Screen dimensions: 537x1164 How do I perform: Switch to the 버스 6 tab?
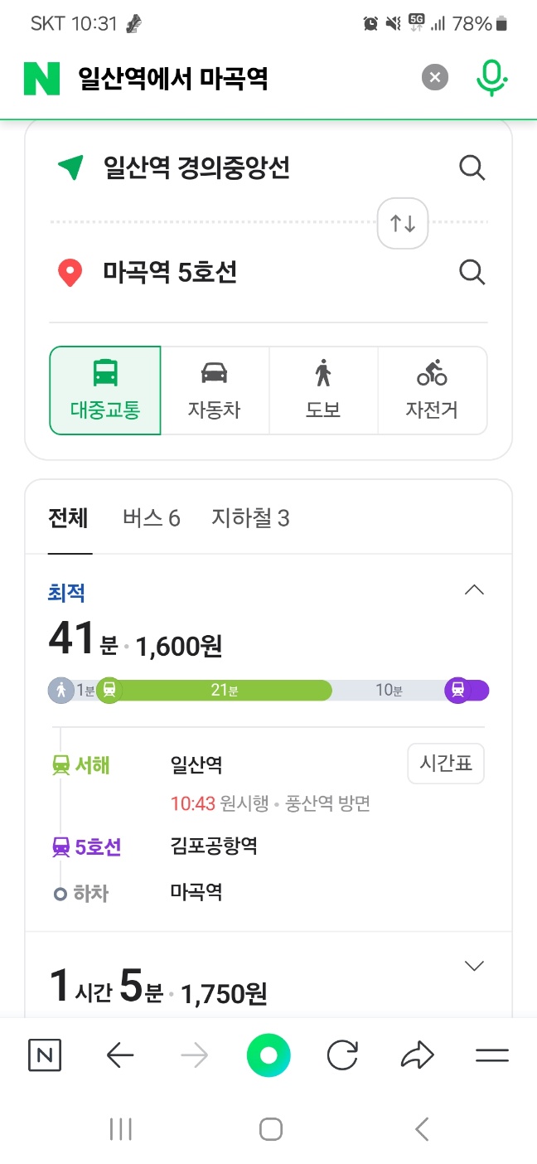point(150,517)
